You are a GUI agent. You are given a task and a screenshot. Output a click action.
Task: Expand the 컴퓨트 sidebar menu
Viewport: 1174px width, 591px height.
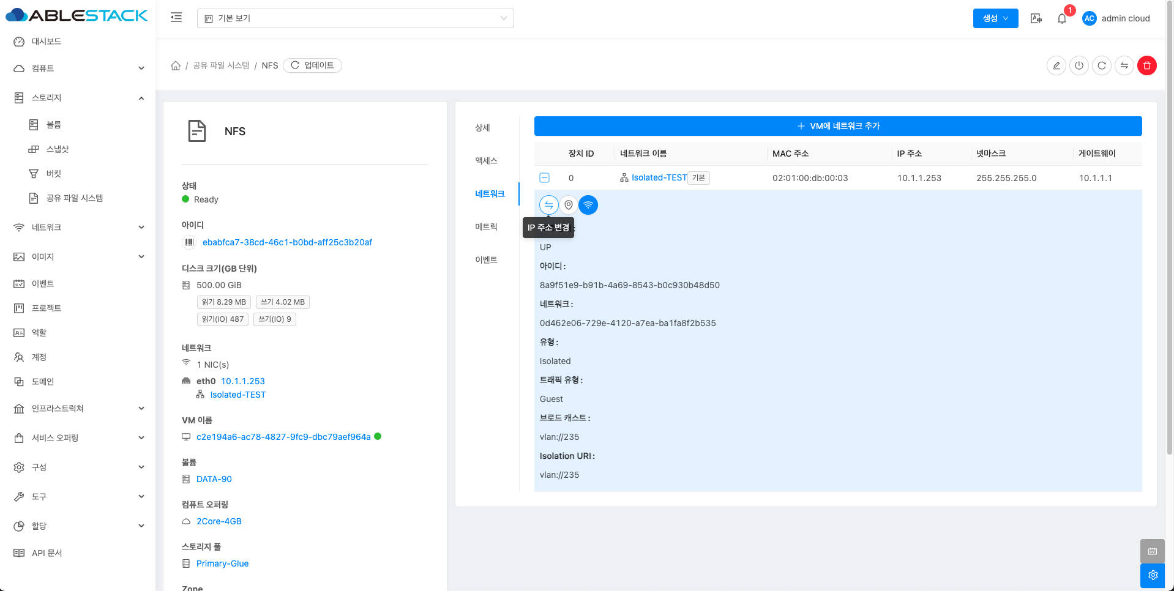click(78, 69)
